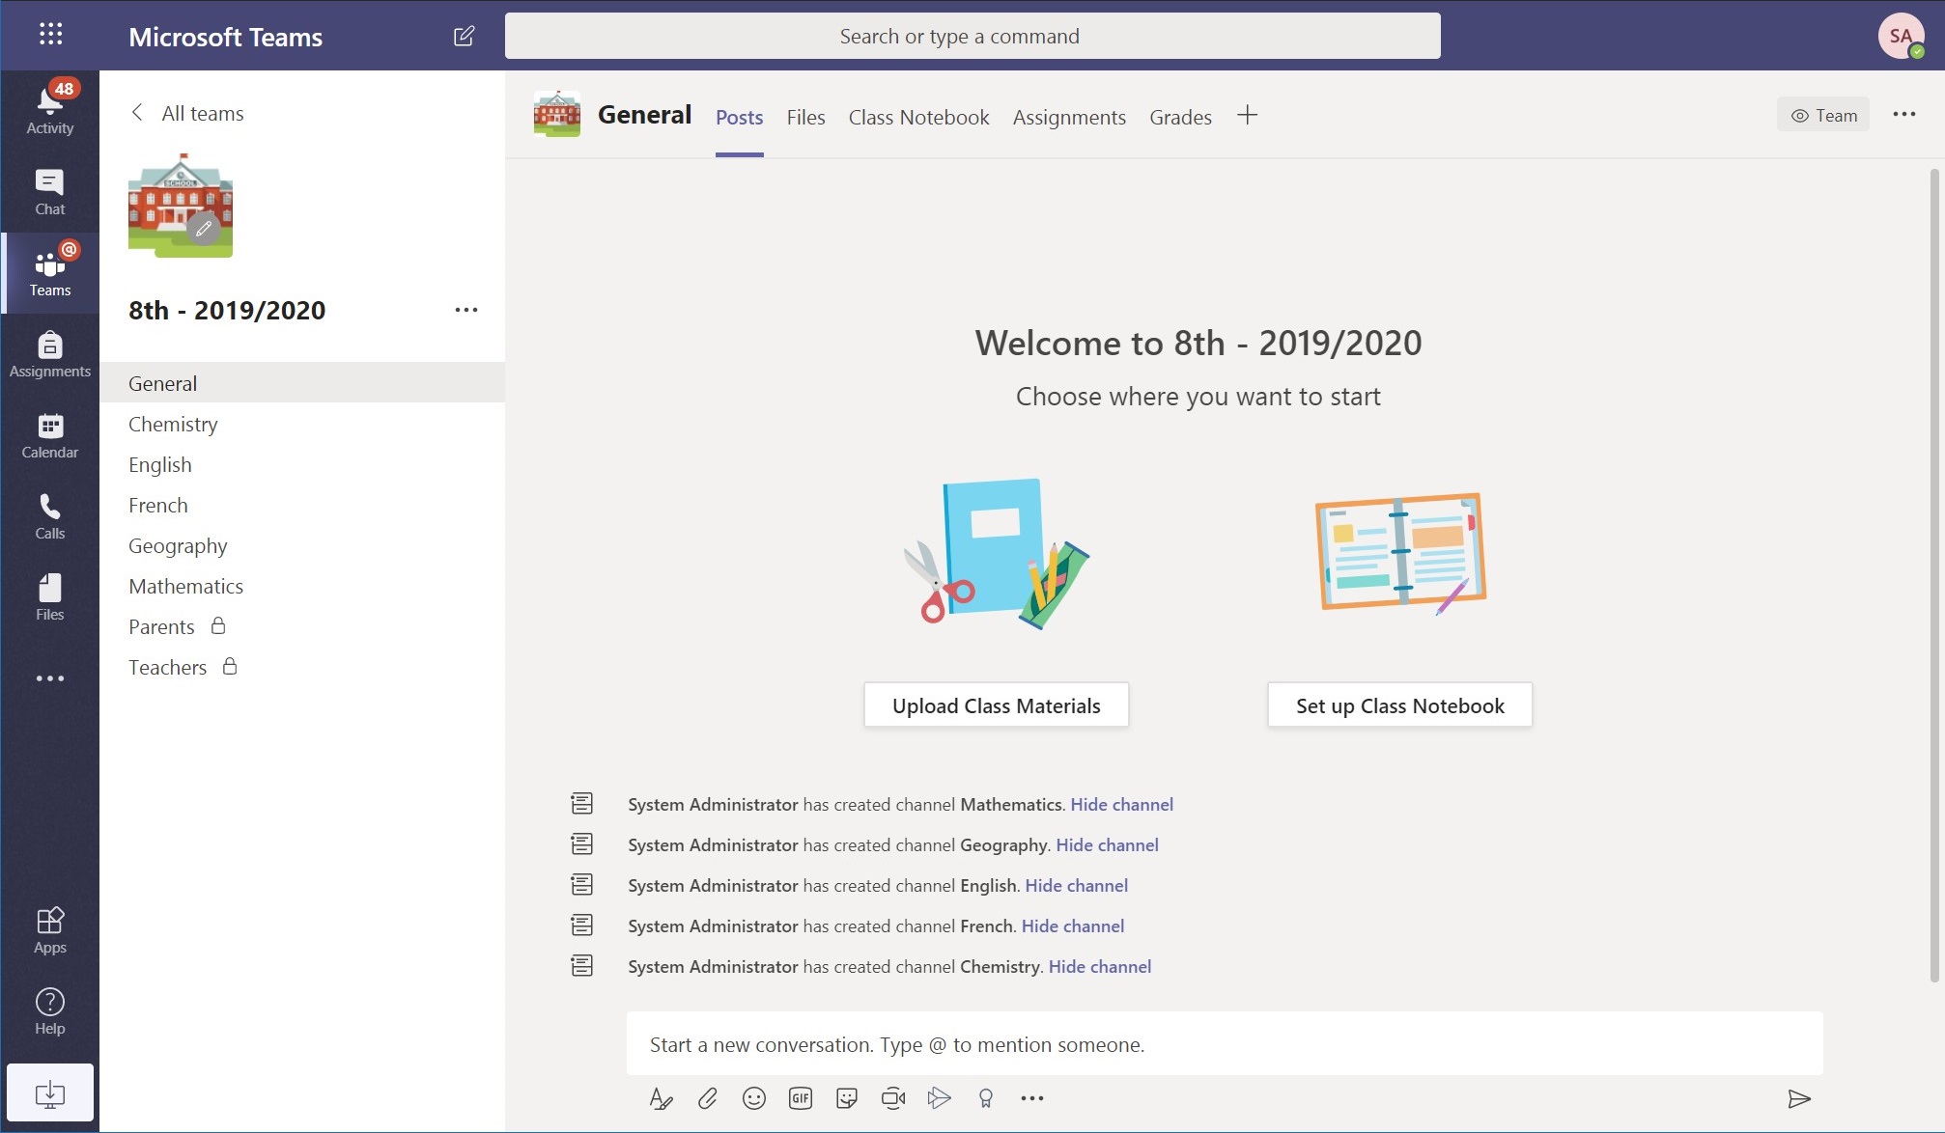The width and height of the screenshot is (1945, 1133).
Task: Hide the Mathematics channel via link
Action: 1121,804
